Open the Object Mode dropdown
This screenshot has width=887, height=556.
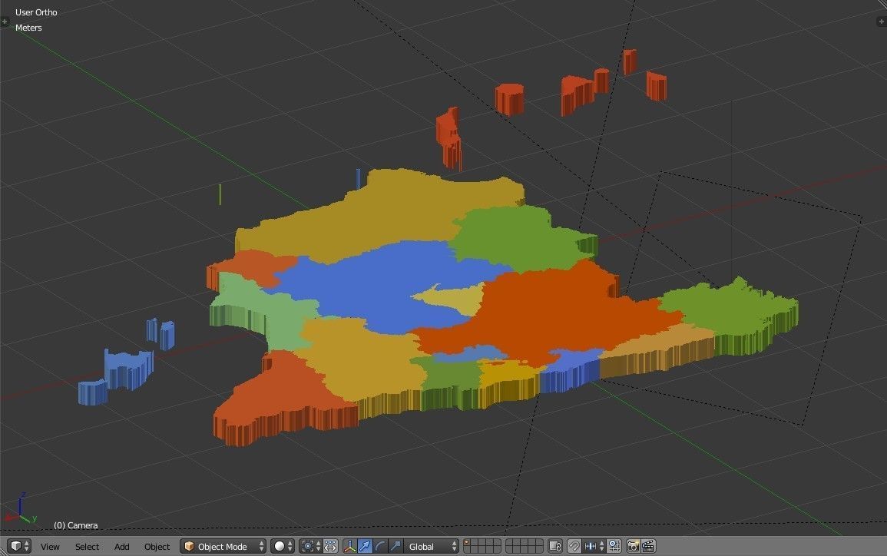point(223,546)
